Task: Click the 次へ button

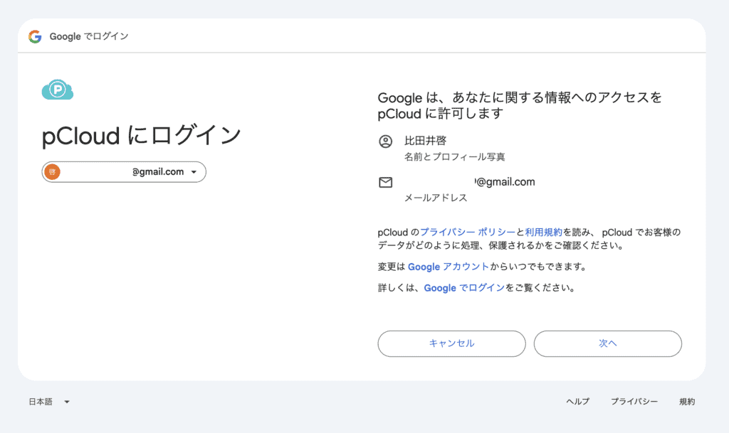Action: [608, 343]
